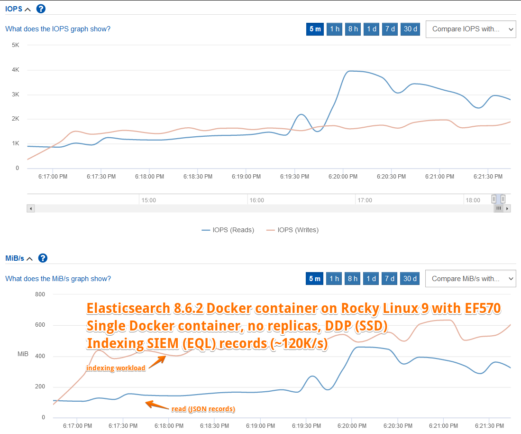Click the right range handle on the timeline navigator

(503, 199)
